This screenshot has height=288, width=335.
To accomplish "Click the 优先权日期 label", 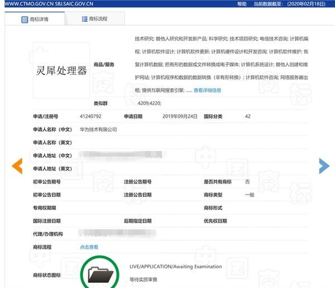I will pyautogui.click(x=216, y=221).
